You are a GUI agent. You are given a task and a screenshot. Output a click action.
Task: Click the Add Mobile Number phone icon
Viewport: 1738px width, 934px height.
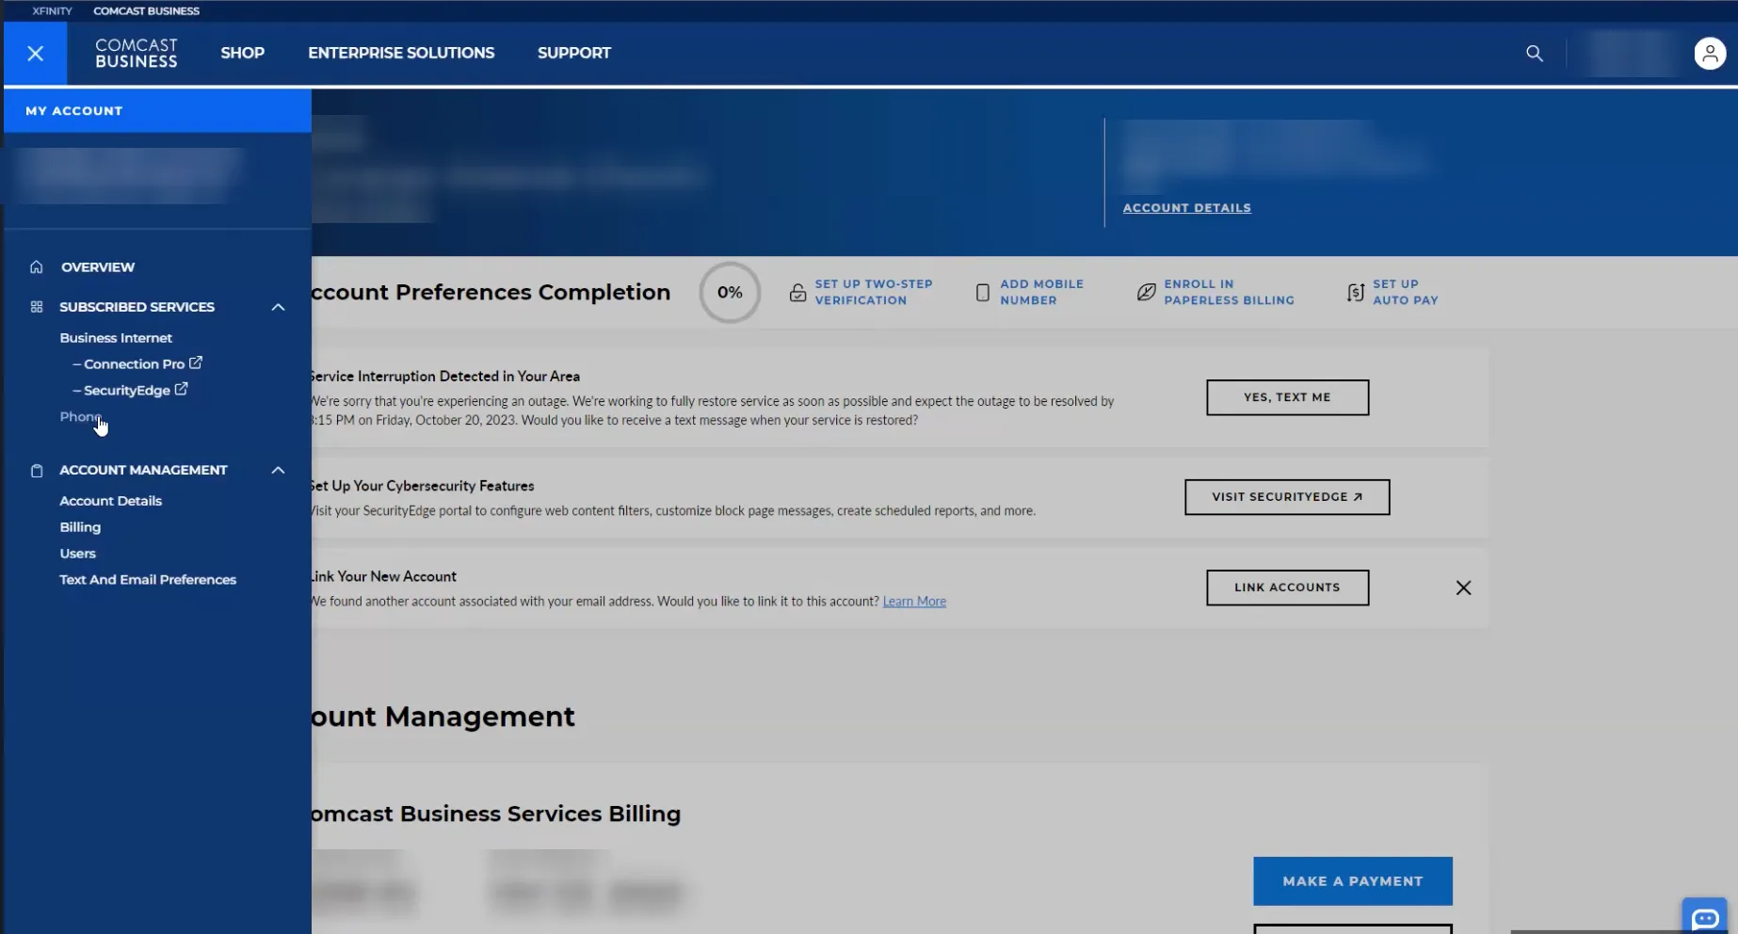tap(982, 293)
